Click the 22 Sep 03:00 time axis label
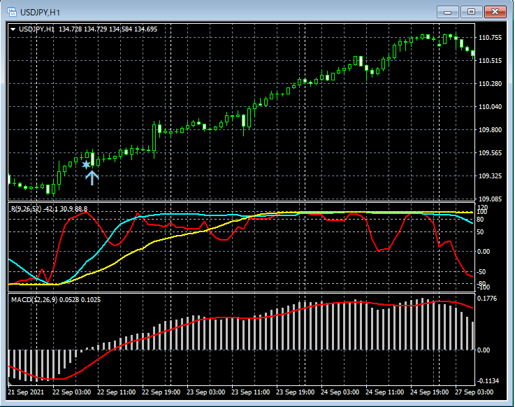 tap(71, 392)
